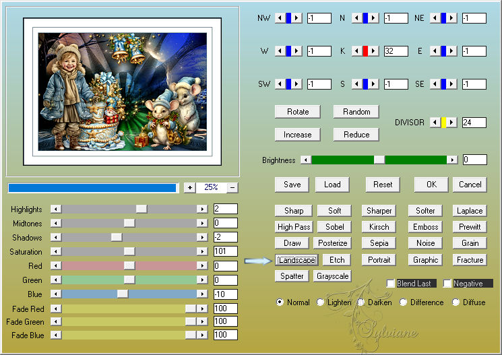Image resolution: width=502 pixels, height=355 pixels.
Task: Click Shadows left arrow
Action: (x=56, y=237)
